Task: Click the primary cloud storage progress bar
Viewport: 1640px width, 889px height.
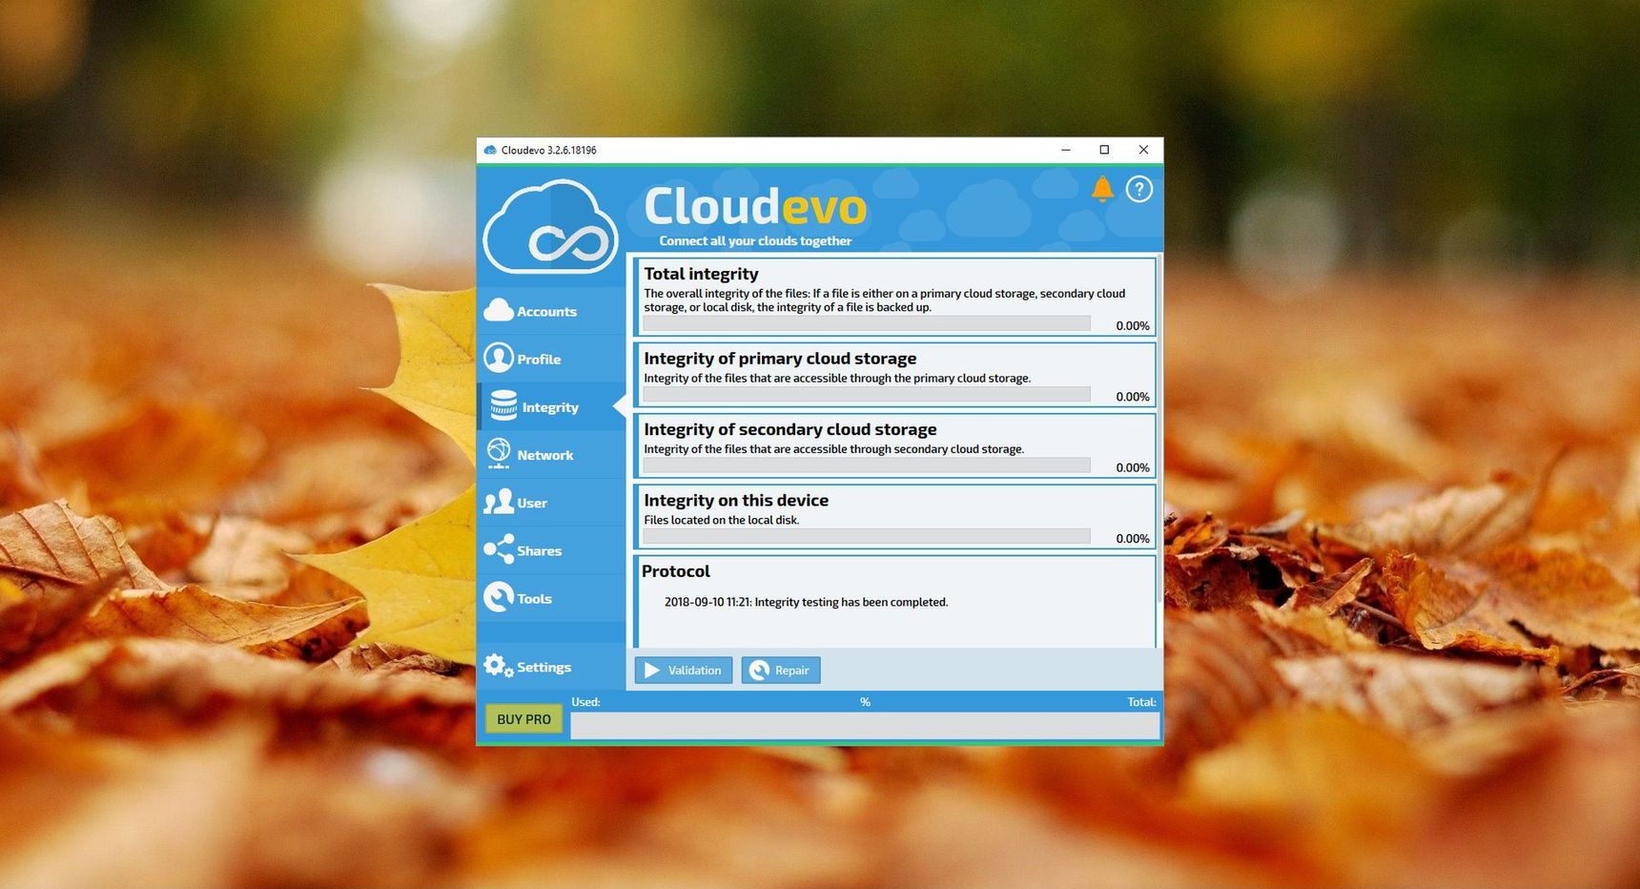Action: [867, 394]
